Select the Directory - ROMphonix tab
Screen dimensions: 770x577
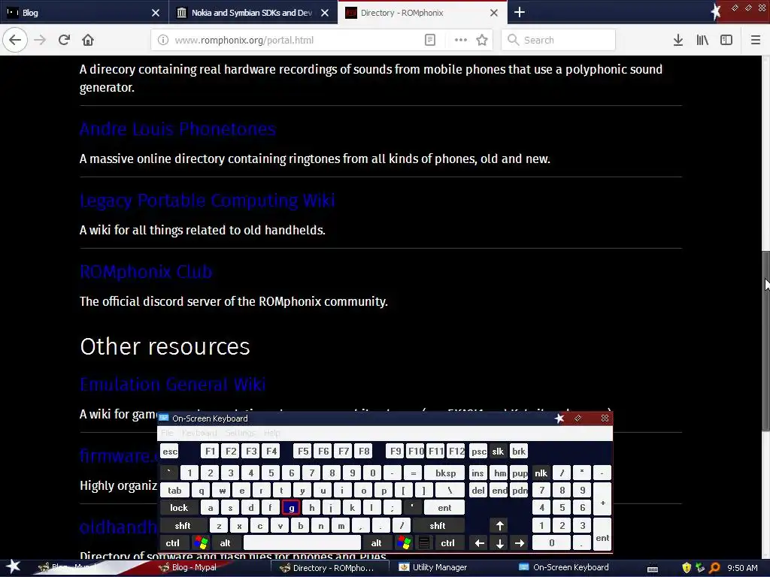click(x=423, y=12)
